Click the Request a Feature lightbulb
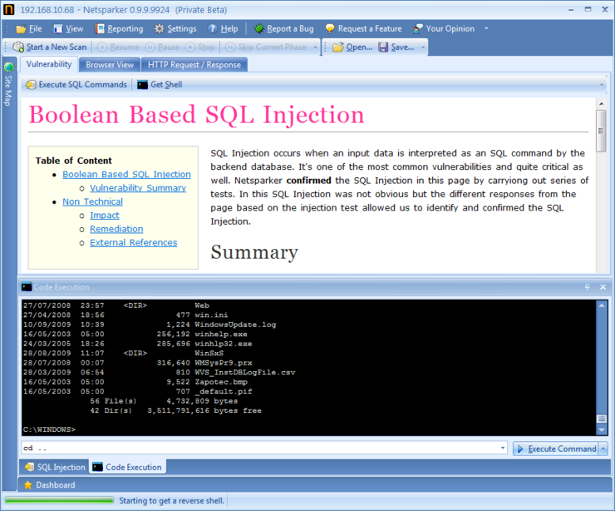Viewport: 615px width, 511px height. tap(330, 28)
